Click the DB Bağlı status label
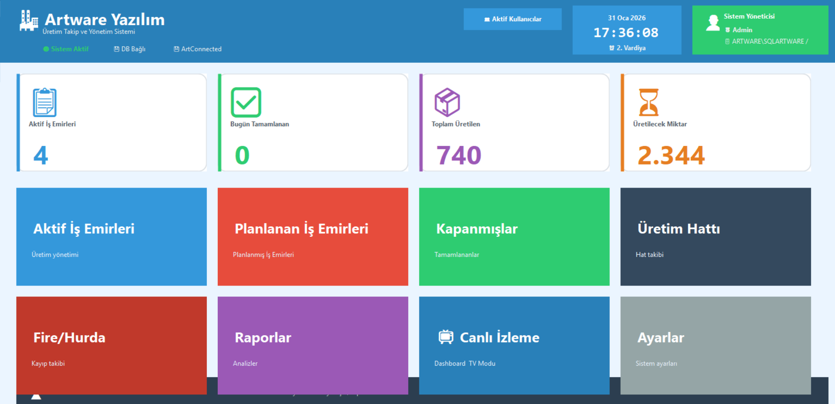 (x=130, y=49)
